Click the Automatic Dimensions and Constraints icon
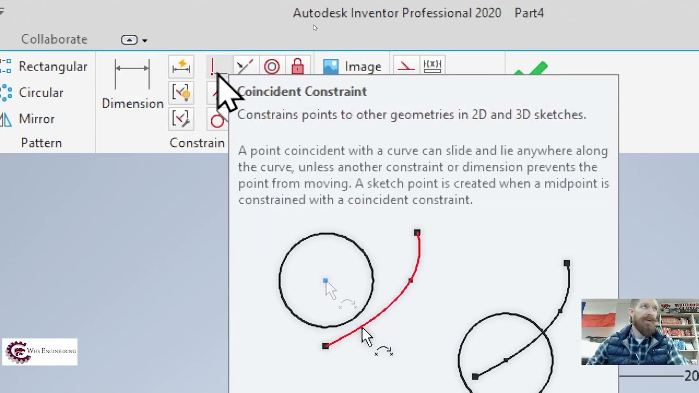Screen dimensions: 699x393 tap(181, 67)
